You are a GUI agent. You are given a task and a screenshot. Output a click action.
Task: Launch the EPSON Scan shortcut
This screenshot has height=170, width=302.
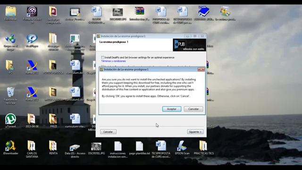click(x=182, y=148)
